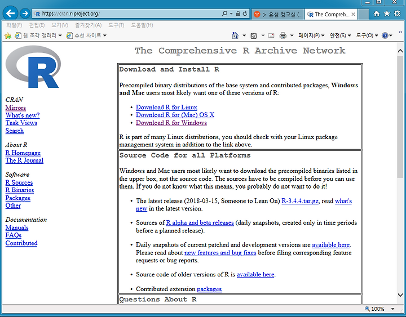Open the 페이지(P) dropdown menu
This screenshot has width=406, height=317.
tap(311, 35)
